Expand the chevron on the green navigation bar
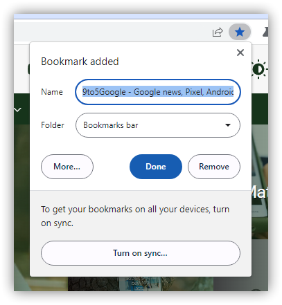This screenshot has width=282, height=305. [x=18, y=110]
